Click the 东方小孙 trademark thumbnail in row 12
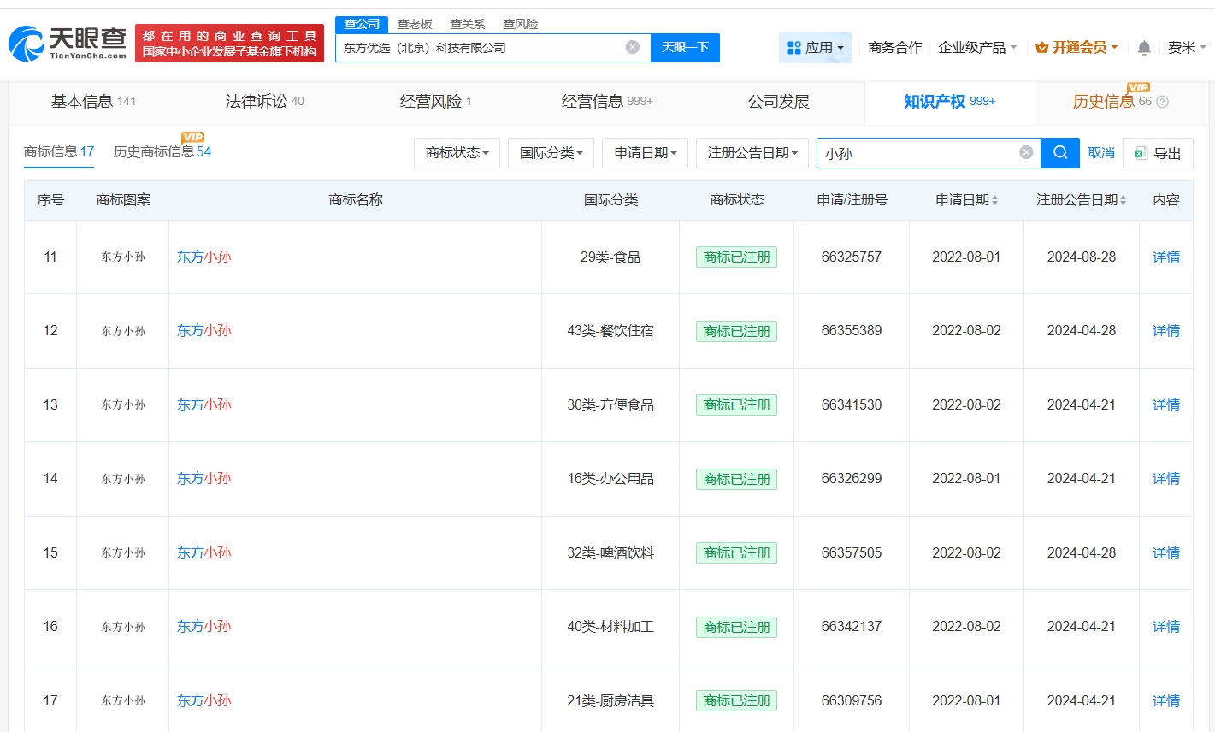The width and height of the screenshot is (1215, 732). (x=123, y=331)
